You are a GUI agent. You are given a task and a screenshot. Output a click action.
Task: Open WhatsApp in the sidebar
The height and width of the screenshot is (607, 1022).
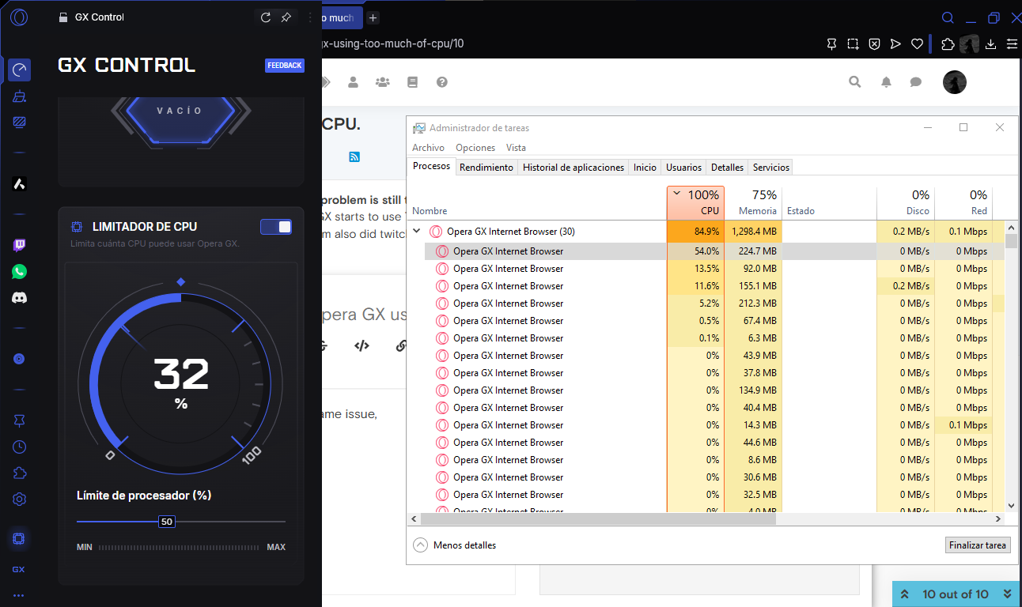20,272
